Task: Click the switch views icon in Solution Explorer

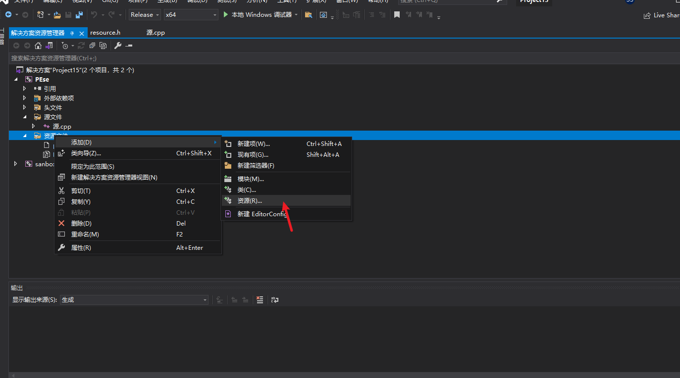Action: [x=49, y=46]
